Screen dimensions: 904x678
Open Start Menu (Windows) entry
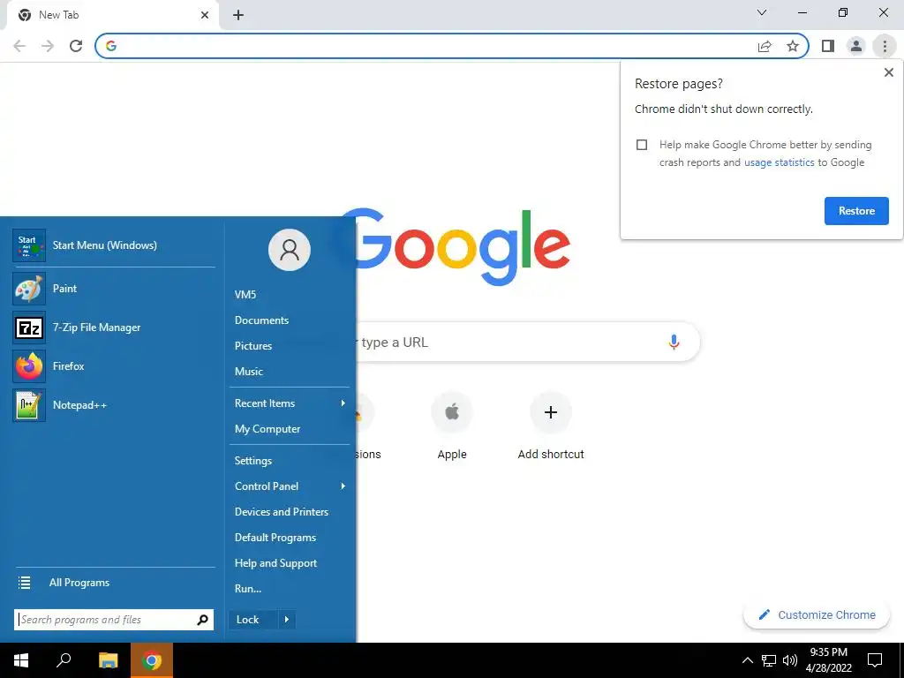(114, 245)
